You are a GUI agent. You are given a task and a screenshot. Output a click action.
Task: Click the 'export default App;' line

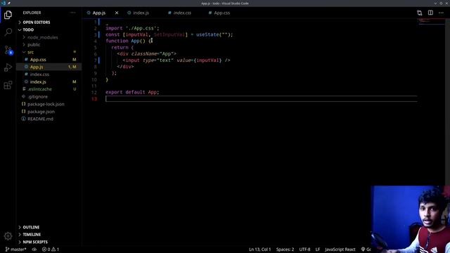[132, 92]
